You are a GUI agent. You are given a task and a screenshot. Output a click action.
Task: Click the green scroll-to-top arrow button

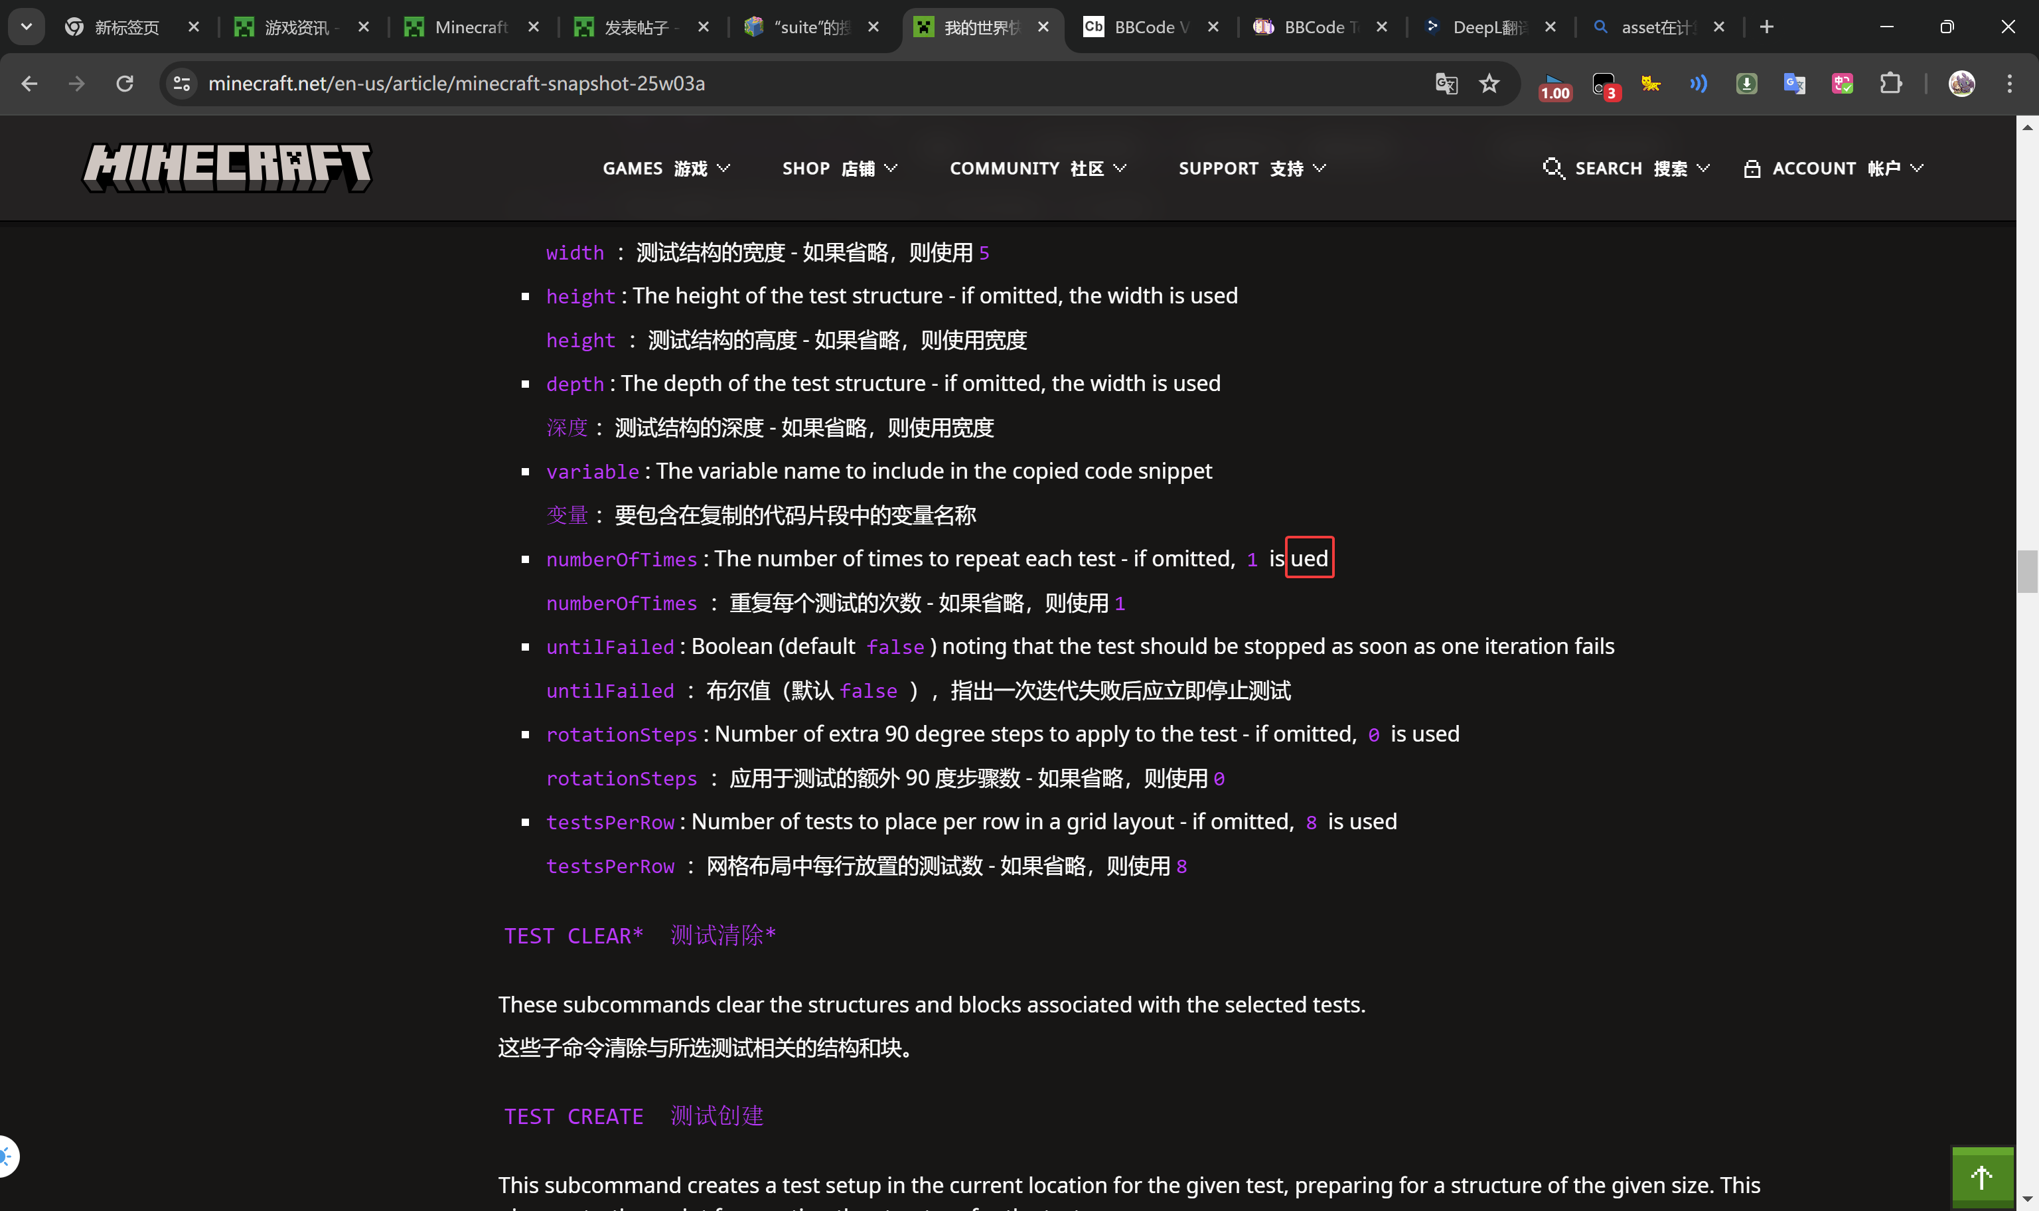coord(1982,1176)
